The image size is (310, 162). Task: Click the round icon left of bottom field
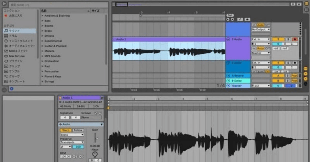pyautogui.click(x=4, y=90)
